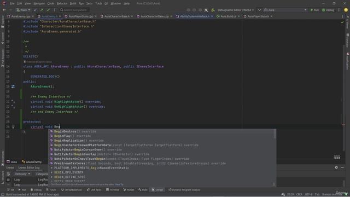Screen dimensions: 350x197
Task: Open the Tools menu
Action: 98,3
